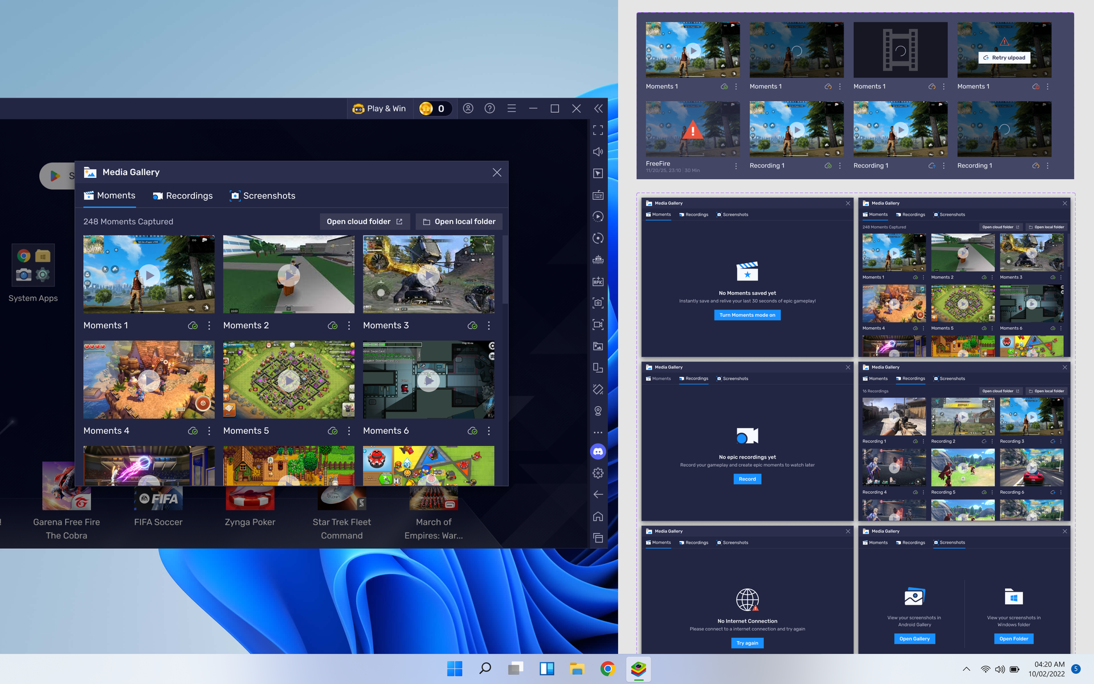The image size is (1094, 684).
Task: Click the cloud sync icon for Moments 5
Action: pos(333,431)
